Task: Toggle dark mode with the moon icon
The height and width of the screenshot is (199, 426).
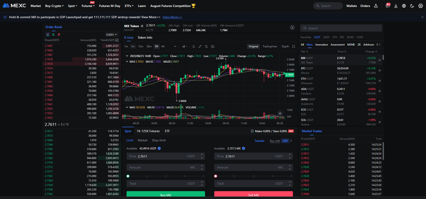Action: coord(412,6)
